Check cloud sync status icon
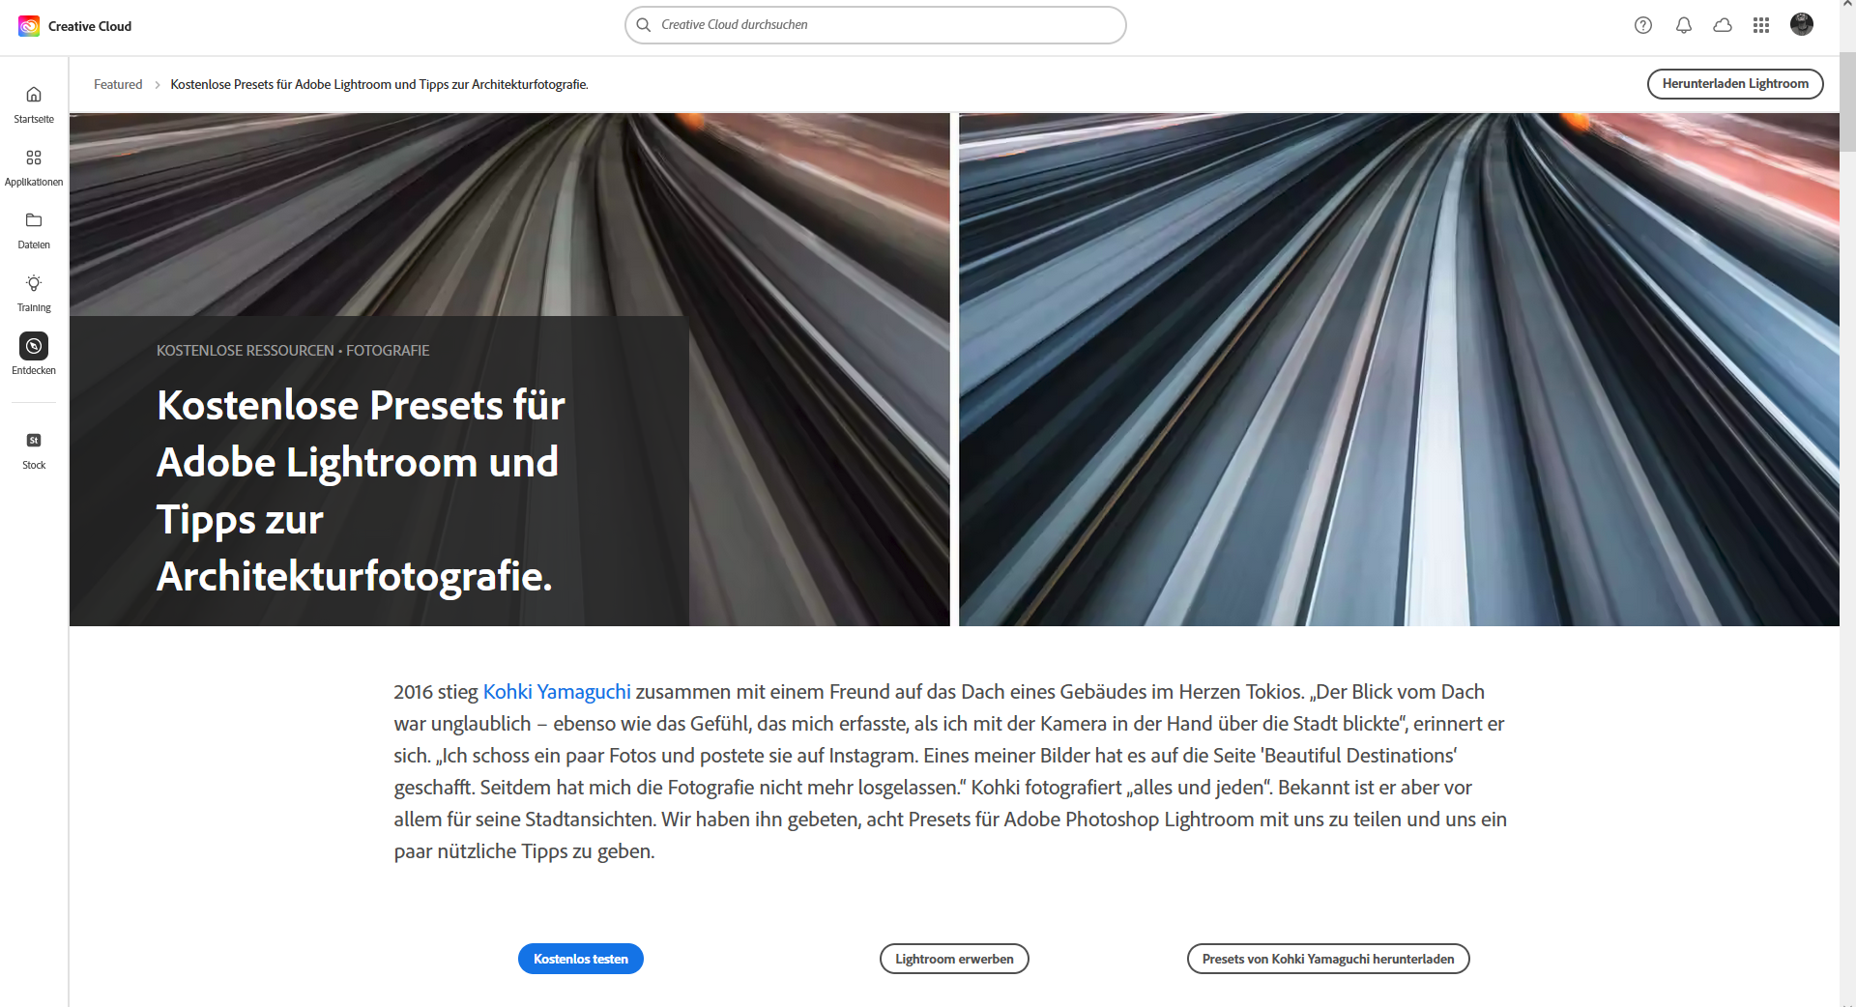 [x=1723, y=26]
